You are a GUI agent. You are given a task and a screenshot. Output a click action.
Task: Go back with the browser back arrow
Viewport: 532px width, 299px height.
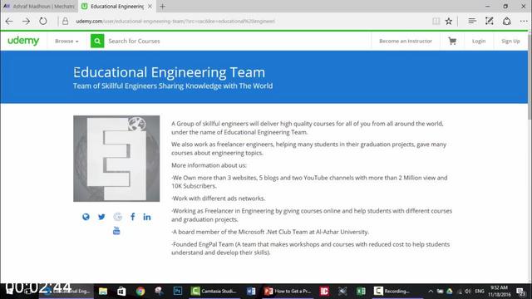tap(9, 21)
